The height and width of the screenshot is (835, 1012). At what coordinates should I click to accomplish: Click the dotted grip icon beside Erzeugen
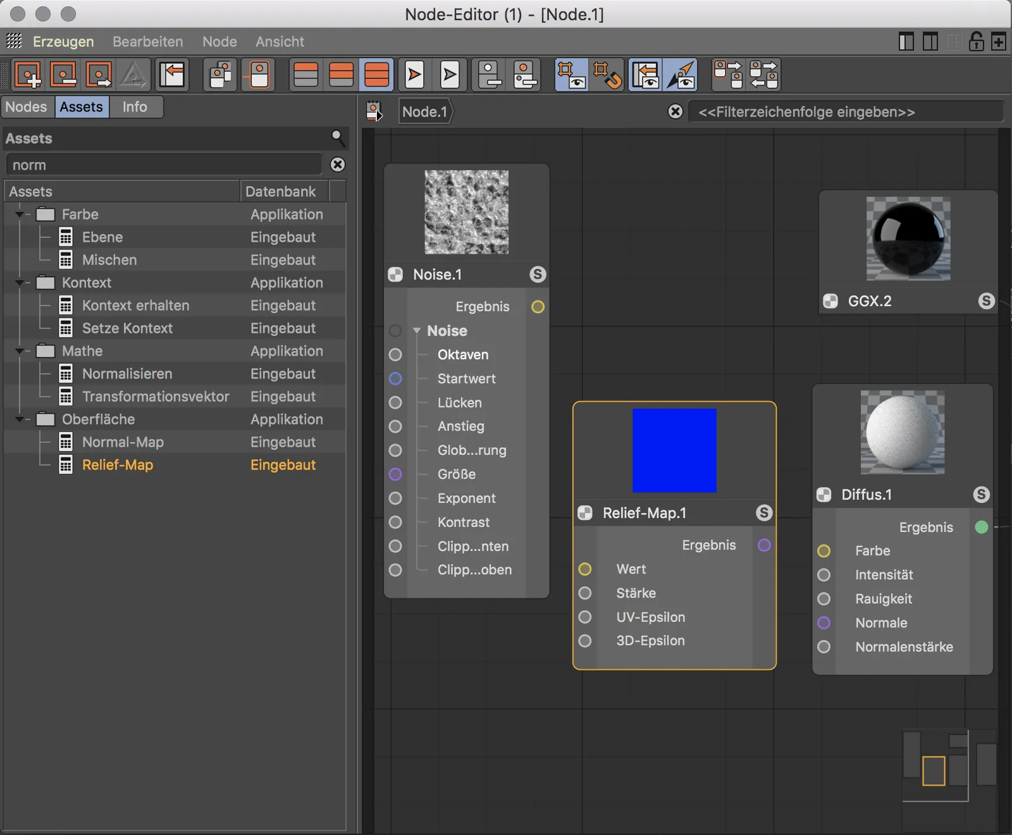[14, 41]
